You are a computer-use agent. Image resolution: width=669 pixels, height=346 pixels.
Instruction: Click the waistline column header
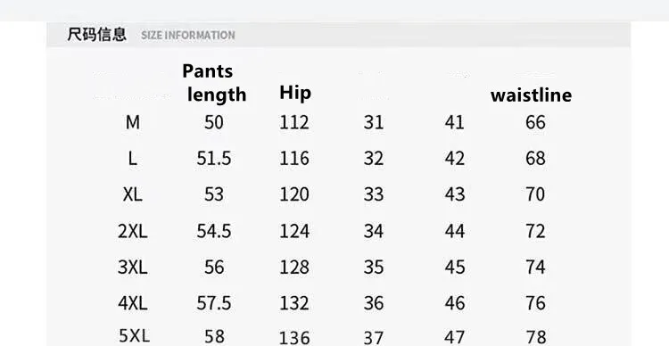click(x=532, y=95)
